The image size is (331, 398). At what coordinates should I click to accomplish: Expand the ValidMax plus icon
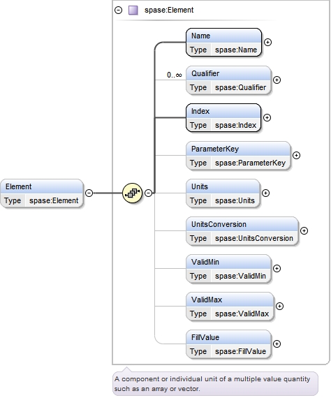tap(279, 306)
